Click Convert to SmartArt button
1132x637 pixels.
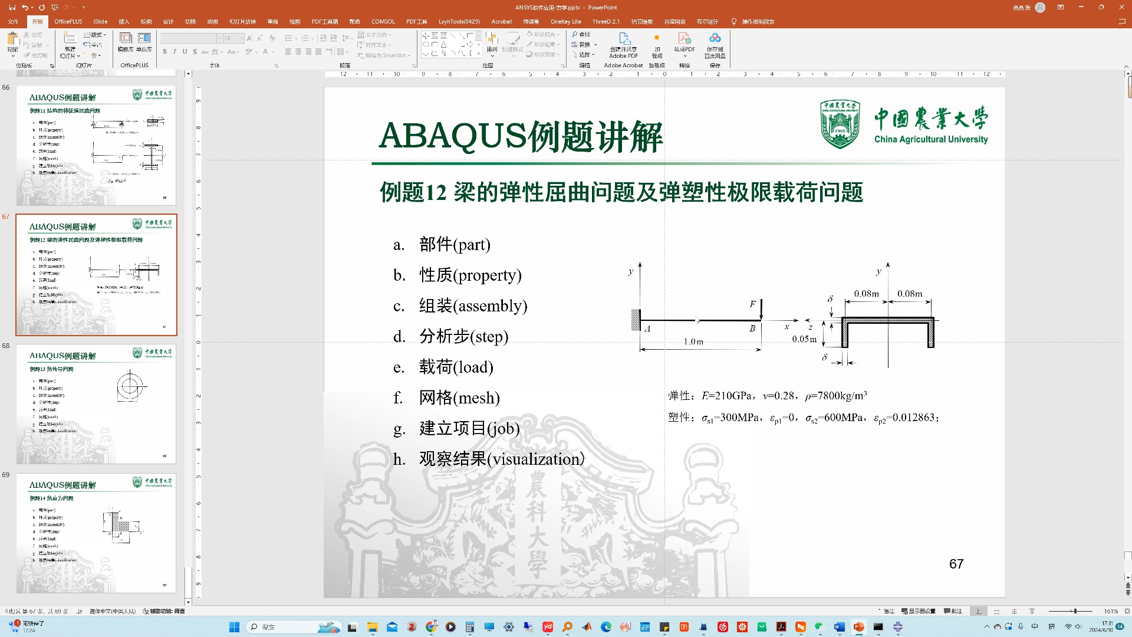tap(384, 55)
